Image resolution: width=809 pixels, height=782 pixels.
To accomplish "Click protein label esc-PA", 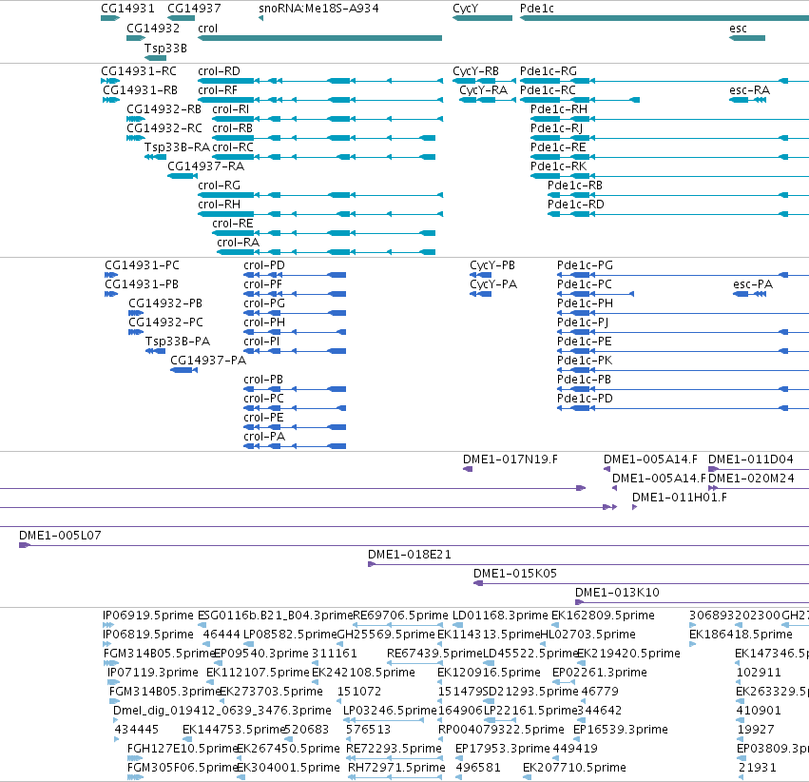I will click(753, 284).
